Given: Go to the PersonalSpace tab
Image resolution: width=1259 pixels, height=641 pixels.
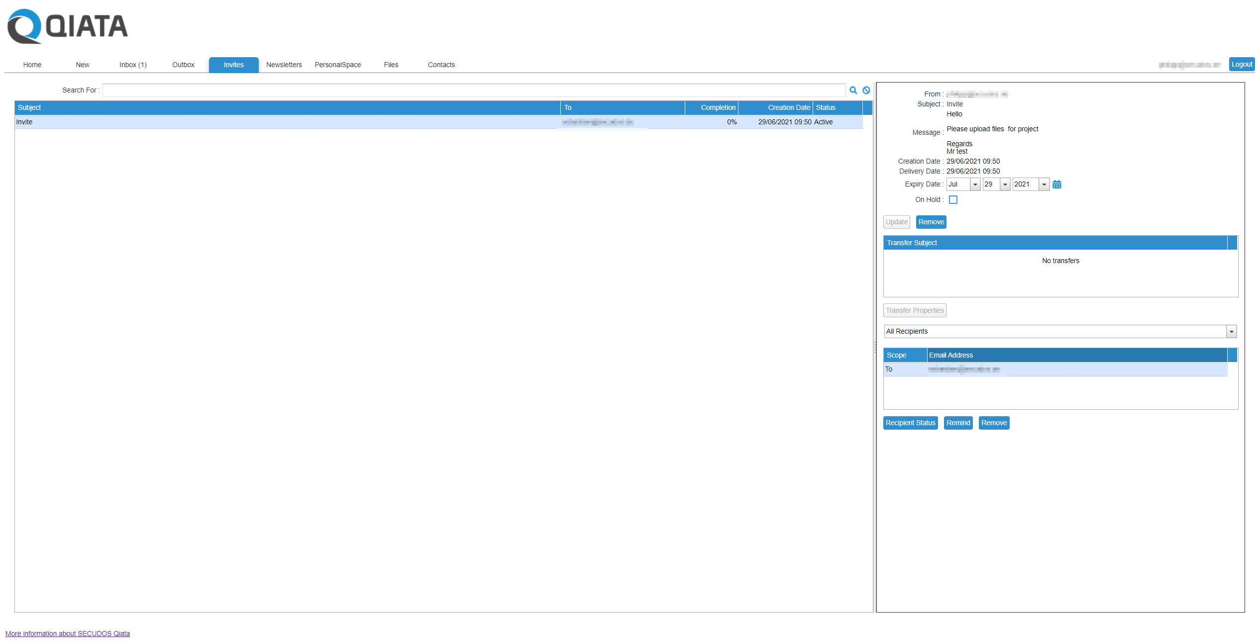Looking at the screenshot, I should pos(337,65).
